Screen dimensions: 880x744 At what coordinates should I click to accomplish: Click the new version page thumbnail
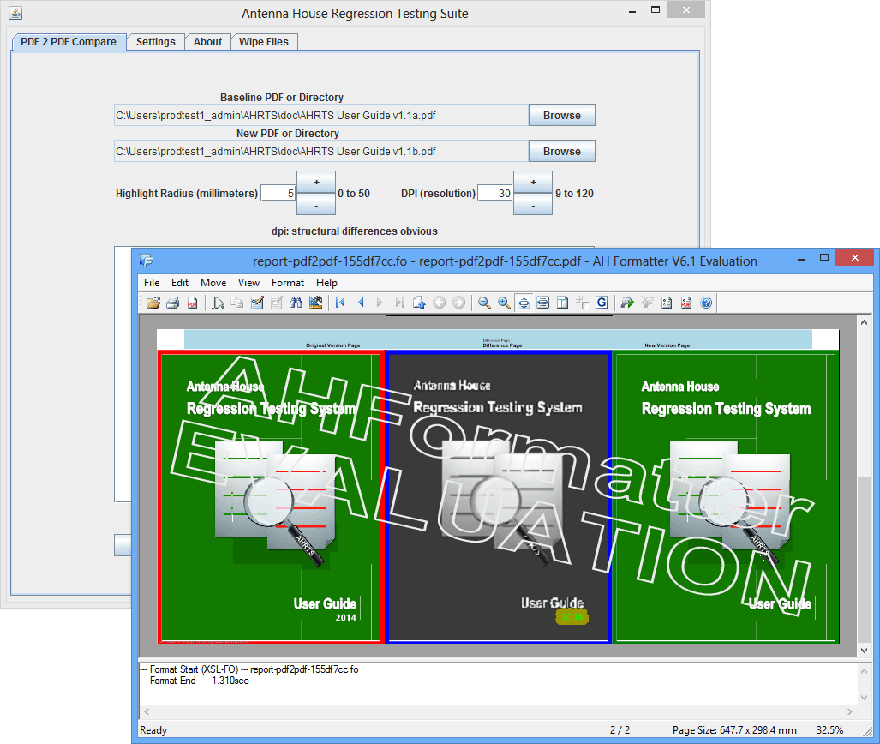pyautogui.click(x=726, y=496)
